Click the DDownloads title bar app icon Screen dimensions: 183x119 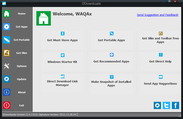(x=4, y=3)
